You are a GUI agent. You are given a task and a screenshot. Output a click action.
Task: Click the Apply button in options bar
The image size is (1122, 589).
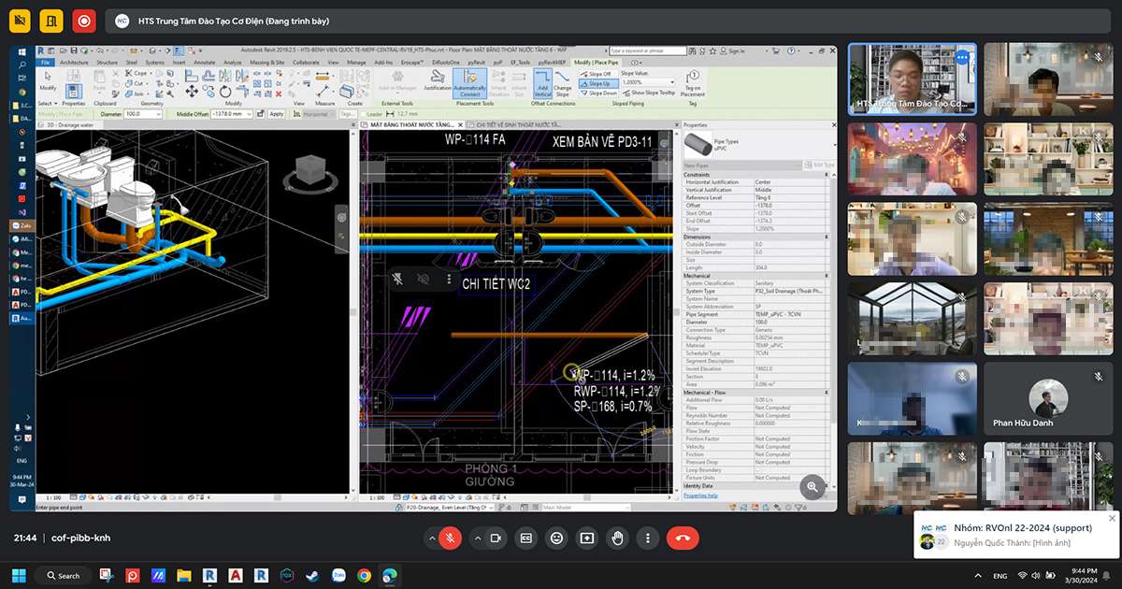point(277,114)
